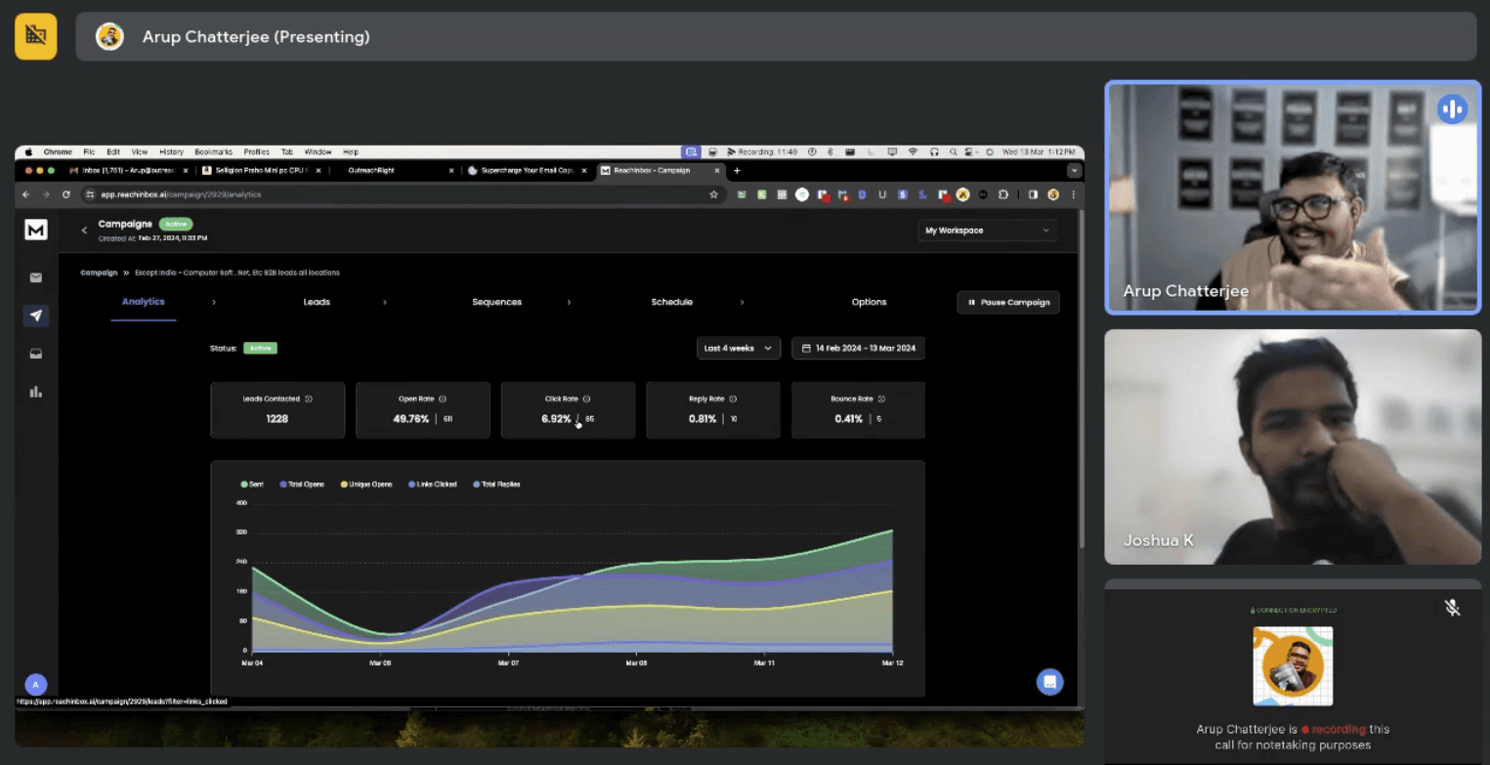Click the green Active status badge
This screenshot has width=1490, height=765.
[260, 348]
